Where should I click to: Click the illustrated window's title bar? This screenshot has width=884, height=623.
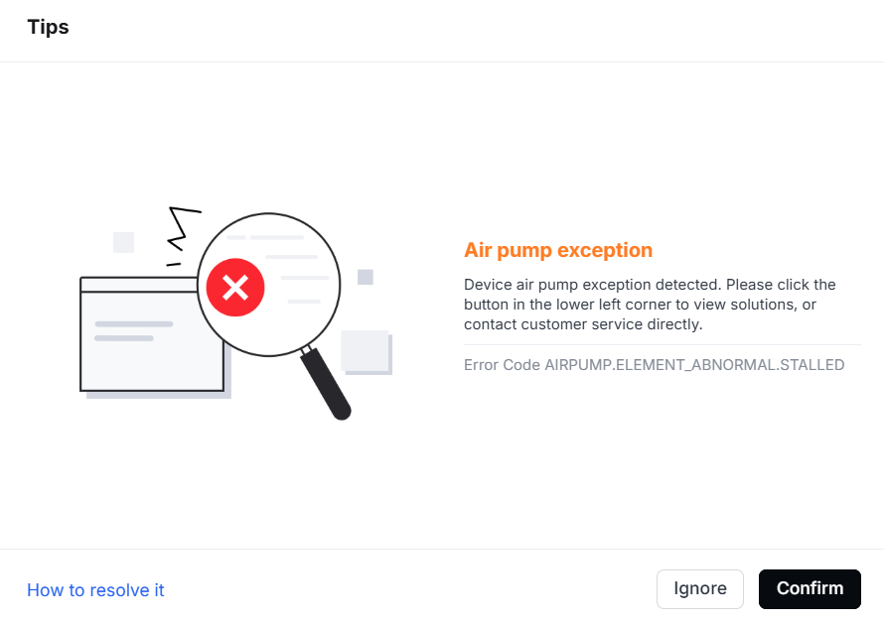(139, 285)
